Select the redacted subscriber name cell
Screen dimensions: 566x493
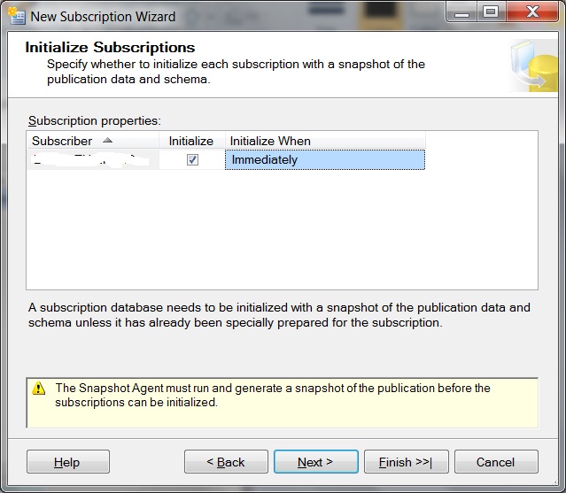tap(93, 160)
